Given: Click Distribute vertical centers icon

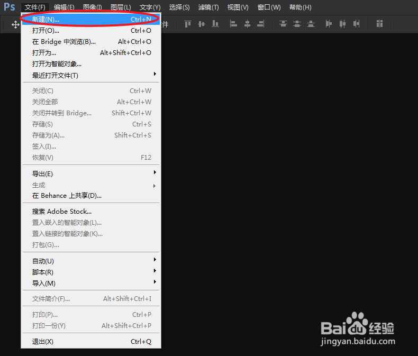Looking at the screenshot, I should click(x=297, y=24).
